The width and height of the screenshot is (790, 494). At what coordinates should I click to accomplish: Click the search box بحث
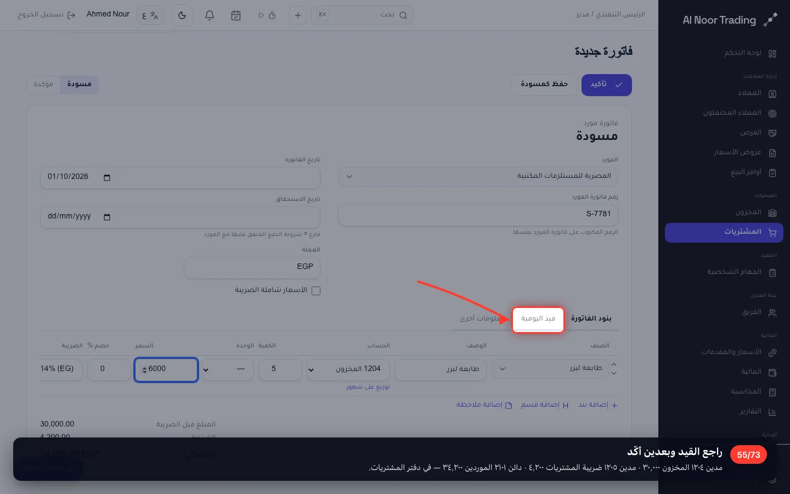point(362,15)
